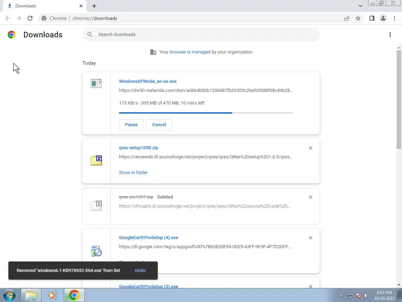
Task: Click the qres-setup1090.zip file icon
Action: [x=96, y=160]
